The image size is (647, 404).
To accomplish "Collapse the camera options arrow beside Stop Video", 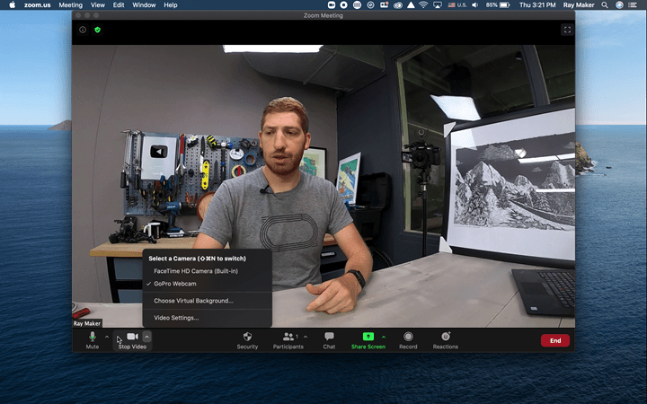I will [x=146, y=337].
